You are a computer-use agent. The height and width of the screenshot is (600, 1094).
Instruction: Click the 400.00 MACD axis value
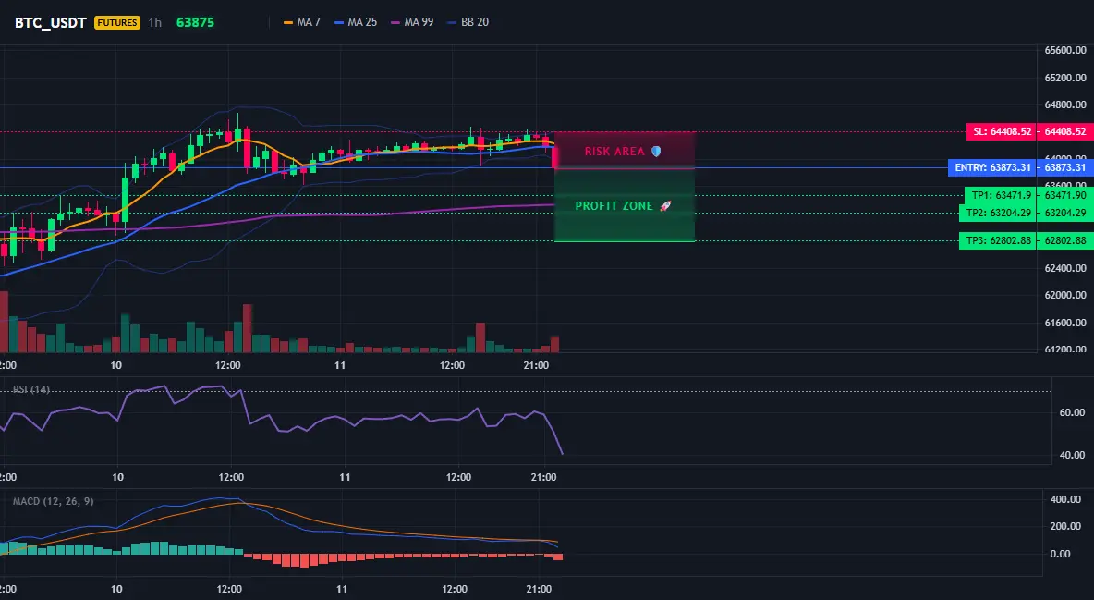tap(1065, 500)
